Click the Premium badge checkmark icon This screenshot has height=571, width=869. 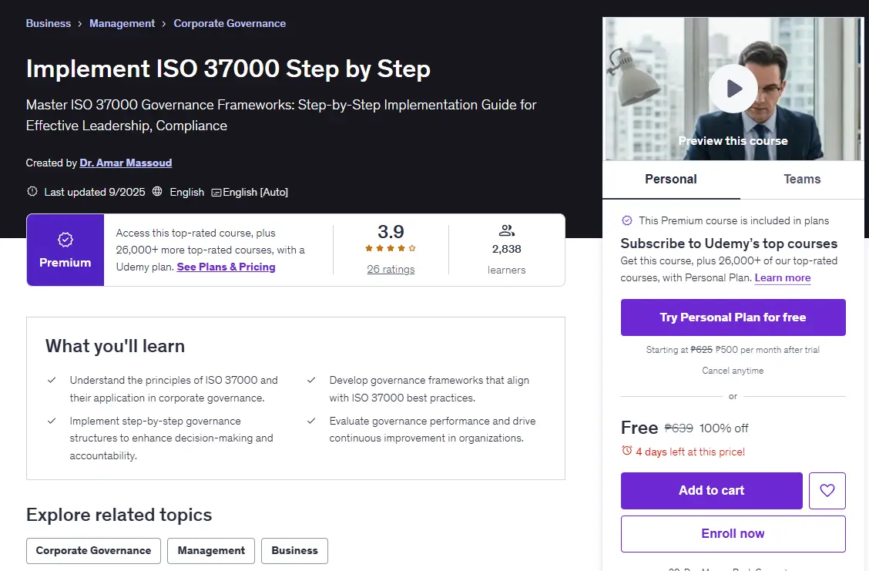[x=65, y=240]
